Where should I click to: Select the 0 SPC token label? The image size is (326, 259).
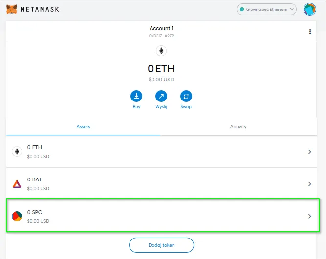(35, 212)
